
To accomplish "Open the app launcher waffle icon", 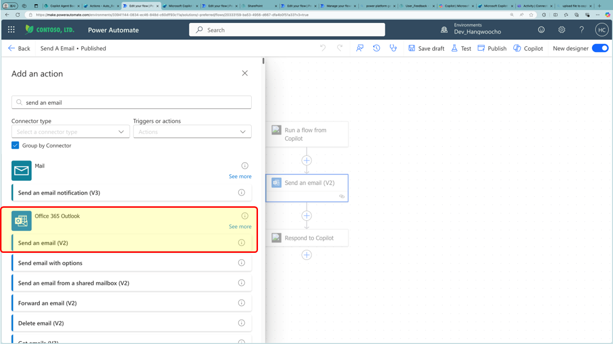I will click(12, 30).
